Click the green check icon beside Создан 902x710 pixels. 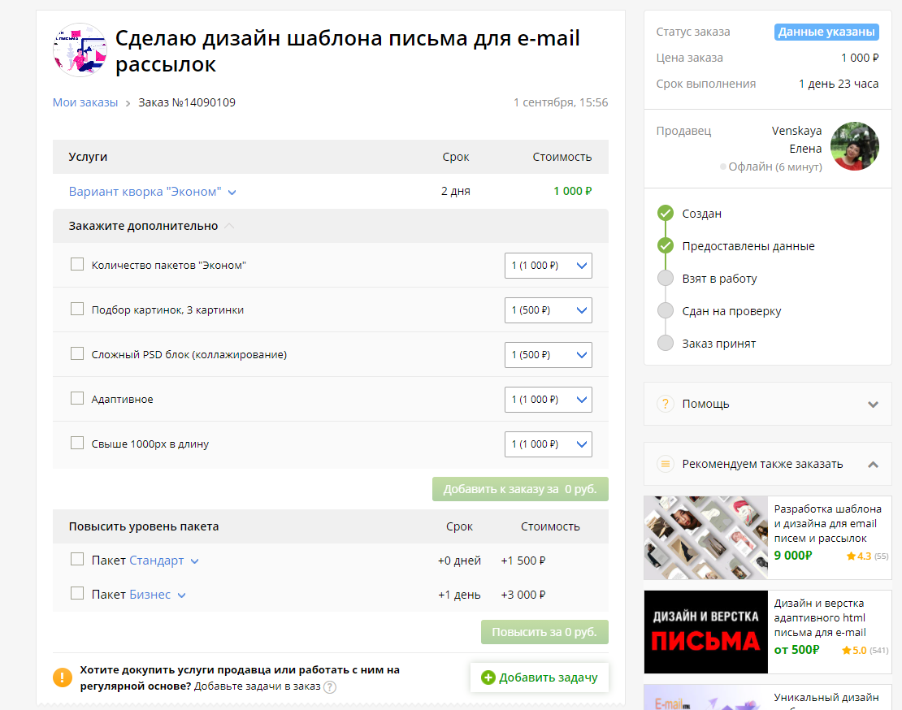pyautogui.click(x=666, y=214)
